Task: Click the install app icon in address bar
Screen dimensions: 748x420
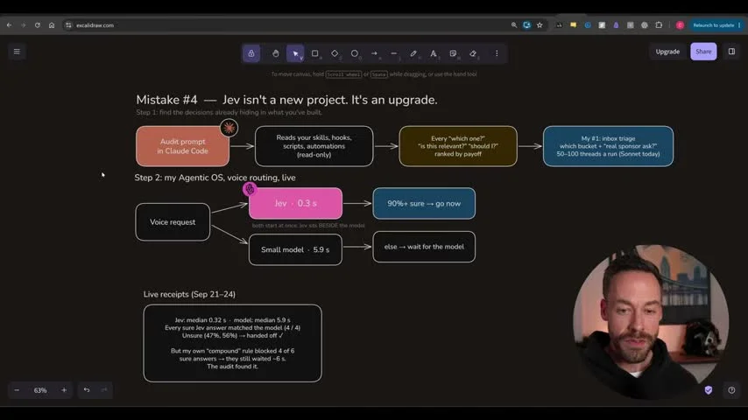Action: coord(526,25)
